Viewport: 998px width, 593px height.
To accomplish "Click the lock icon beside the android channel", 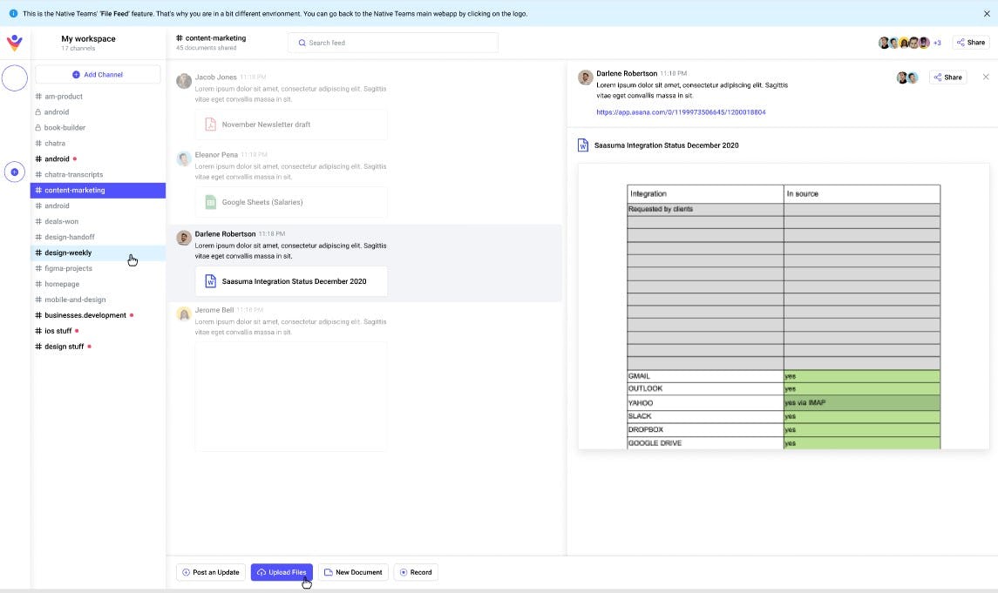I will pos(37,111).
